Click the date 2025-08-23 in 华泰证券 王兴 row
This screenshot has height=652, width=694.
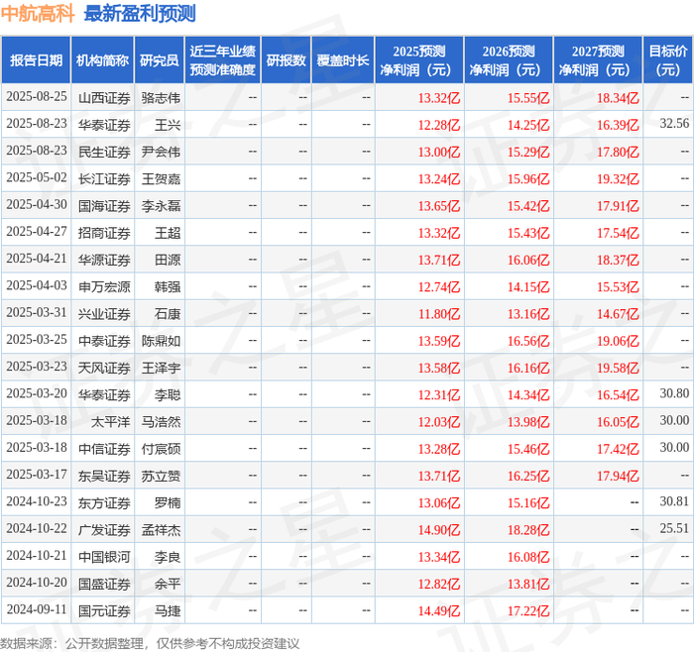[x=37, y=124]
